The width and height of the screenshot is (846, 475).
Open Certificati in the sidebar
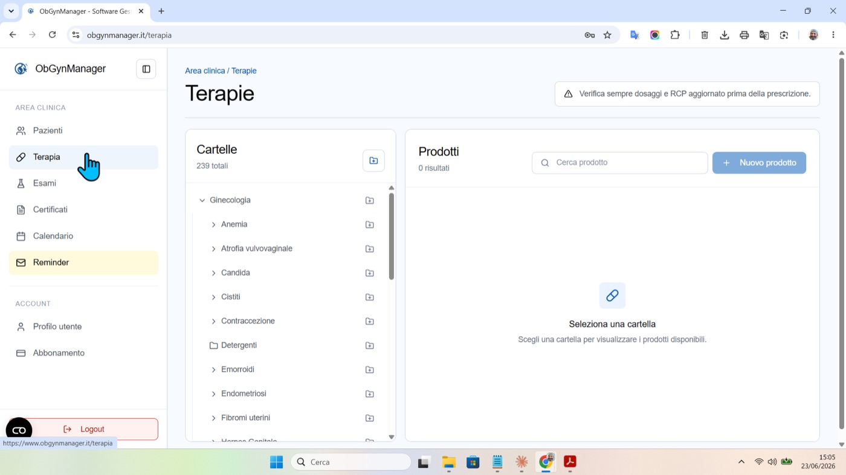(x=83, y=209)
